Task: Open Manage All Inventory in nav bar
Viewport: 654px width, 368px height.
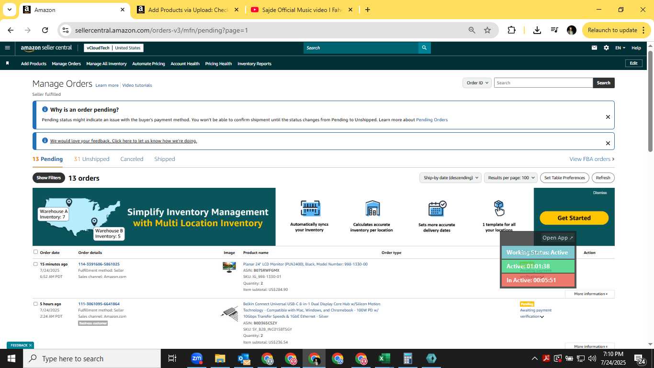Action: coord(106,64)
